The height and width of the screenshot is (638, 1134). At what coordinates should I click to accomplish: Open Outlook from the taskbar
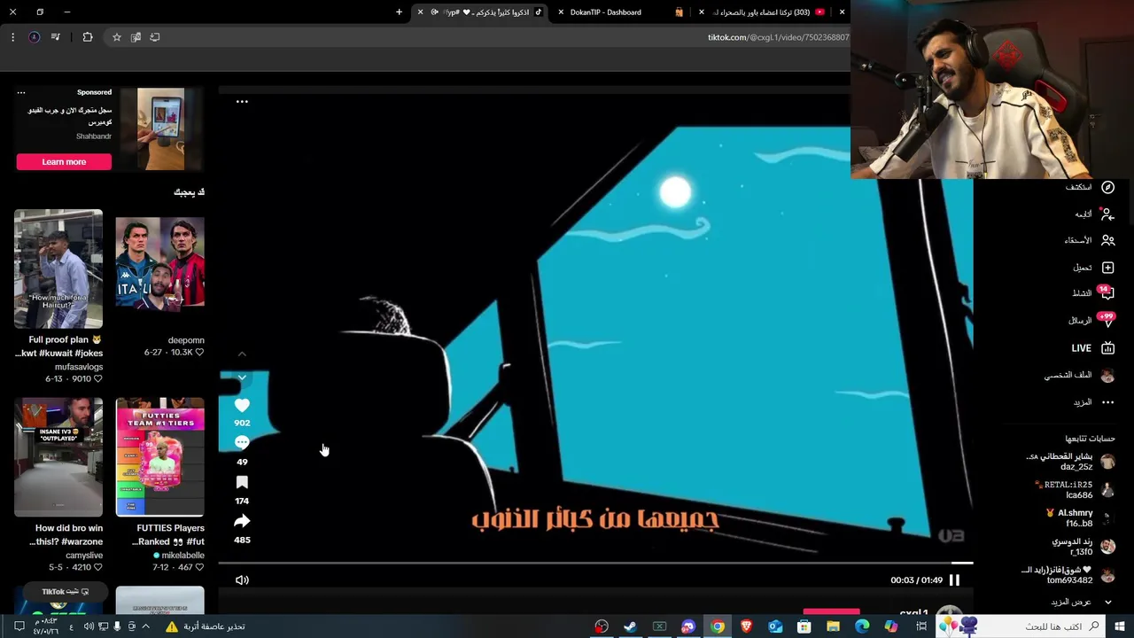coord(775,626)
